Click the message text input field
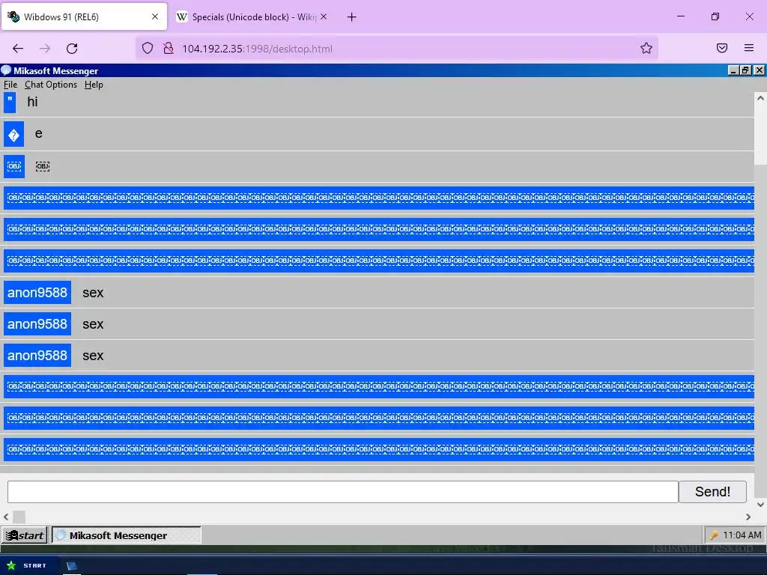Screen dimensions: 767x575 coord(343,491)
